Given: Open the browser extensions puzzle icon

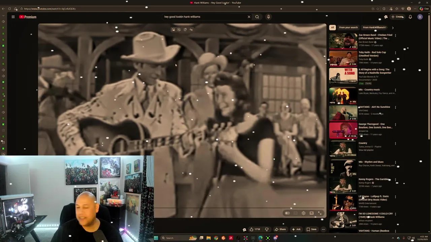Looking at the screenshot, I should coord(384,9).
